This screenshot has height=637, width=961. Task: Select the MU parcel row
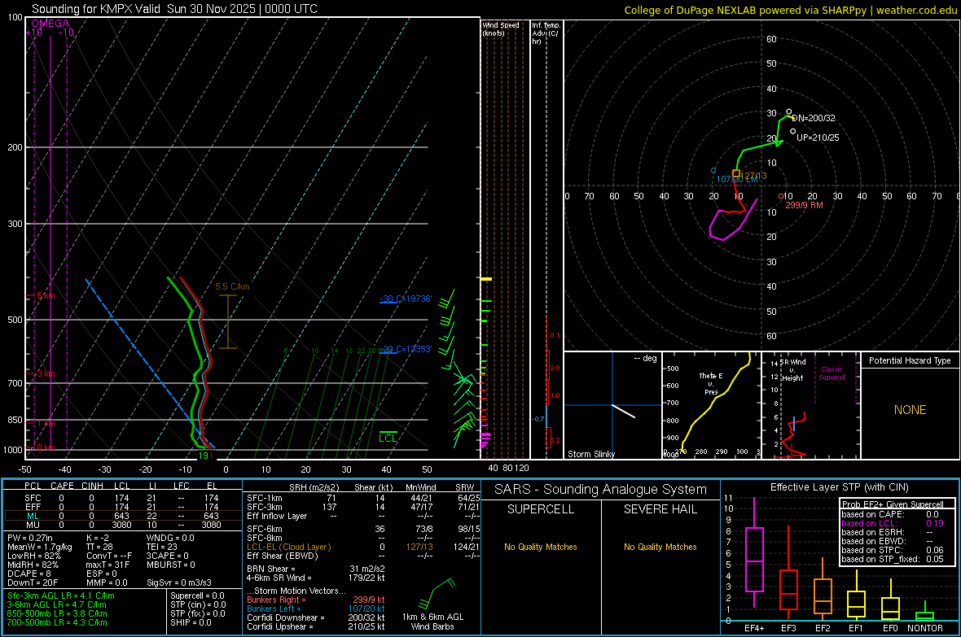click(x=122, y=525)
